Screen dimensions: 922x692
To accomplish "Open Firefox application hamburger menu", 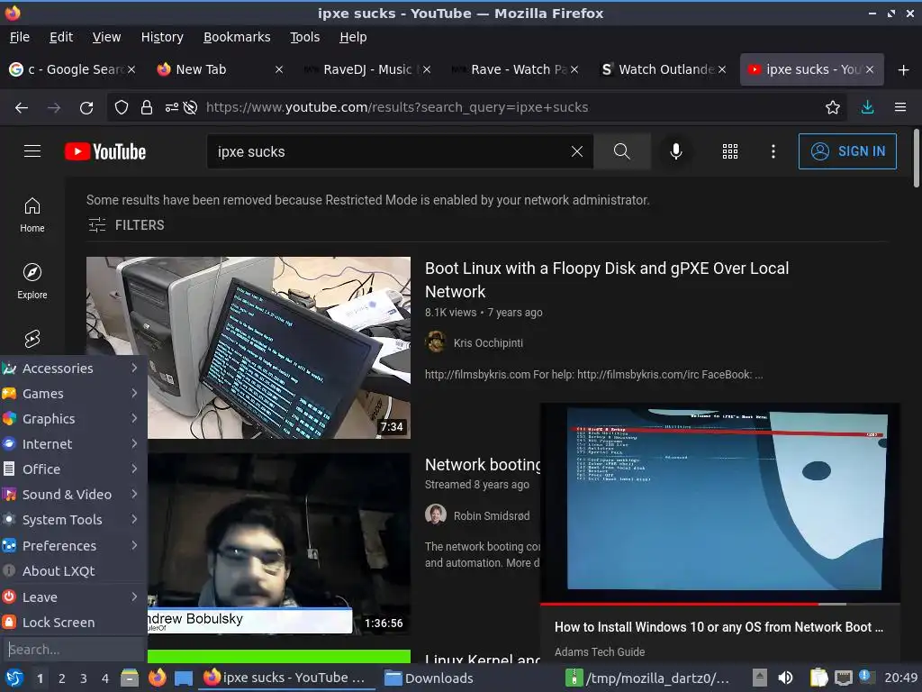I will point(900,107).
